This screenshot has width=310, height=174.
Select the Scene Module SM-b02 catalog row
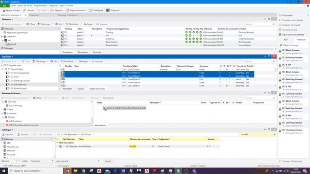pos(138,146)
